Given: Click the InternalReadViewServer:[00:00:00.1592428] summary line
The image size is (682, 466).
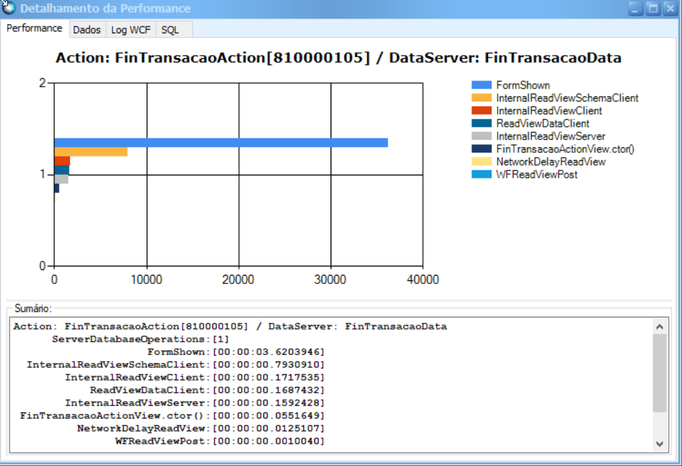Looking at the screenshot, I should click(195, 403).
